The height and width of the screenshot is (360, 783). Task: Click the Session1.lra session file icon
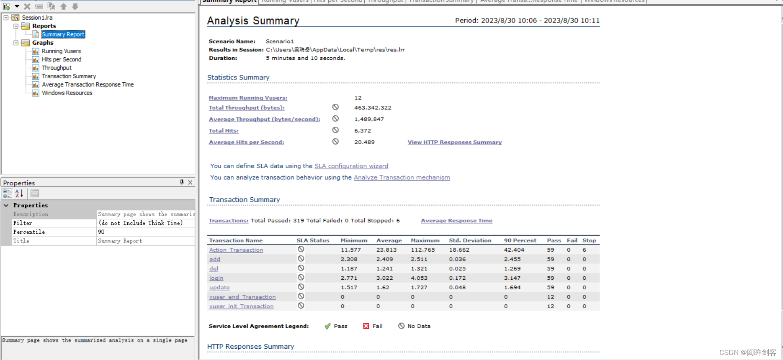pos(15,18)
